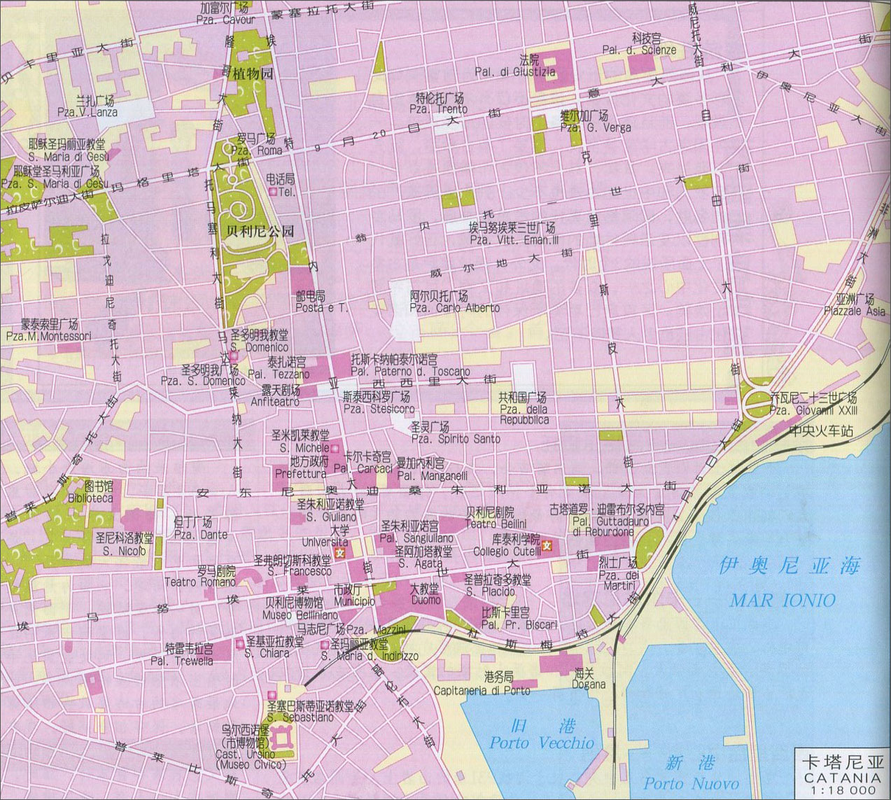Select the Porto Nuovo harbor label
This screenshot has height=800, width=891.
[x=691, y=783]
